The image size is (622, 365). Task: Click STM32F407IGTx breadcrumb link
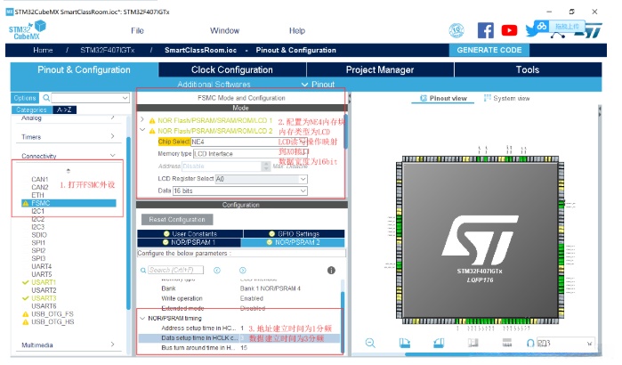[108, 50]
